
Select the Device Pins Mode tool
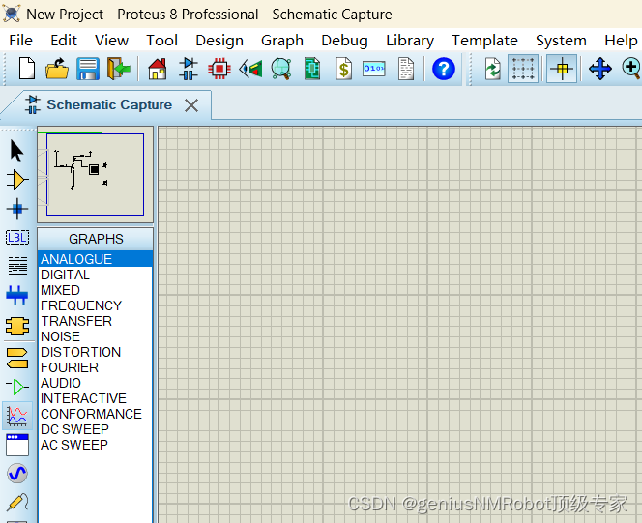pos(17,387)
